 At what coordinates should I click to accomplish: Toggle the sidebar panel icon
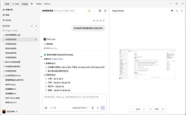32,4
